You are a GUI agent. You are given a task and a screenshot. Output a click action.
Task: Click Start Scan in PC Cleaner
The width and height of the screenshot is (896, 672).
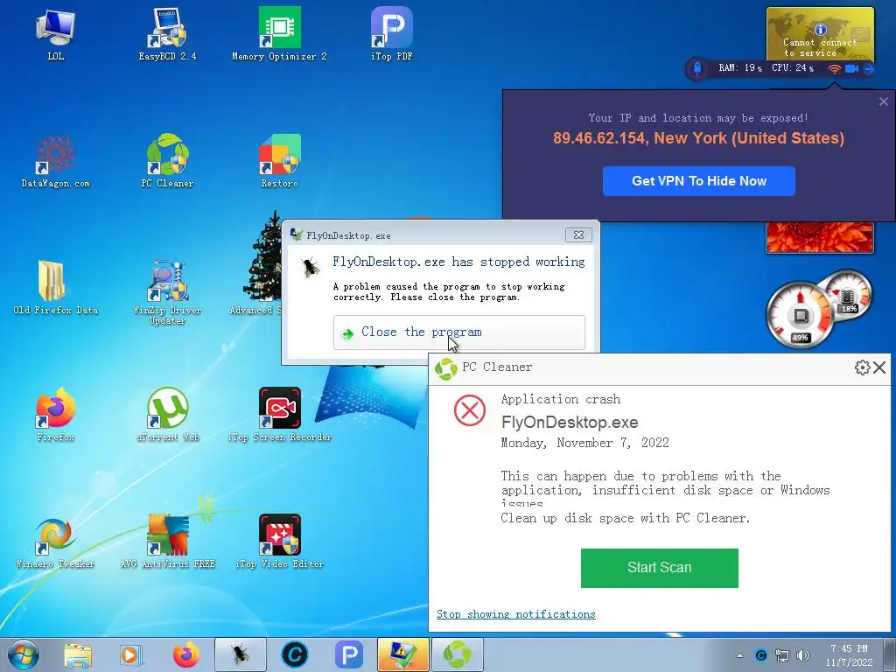(x=660, y=567)
